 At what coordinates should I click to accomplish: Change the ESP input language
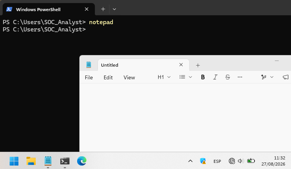pos(217,161)
